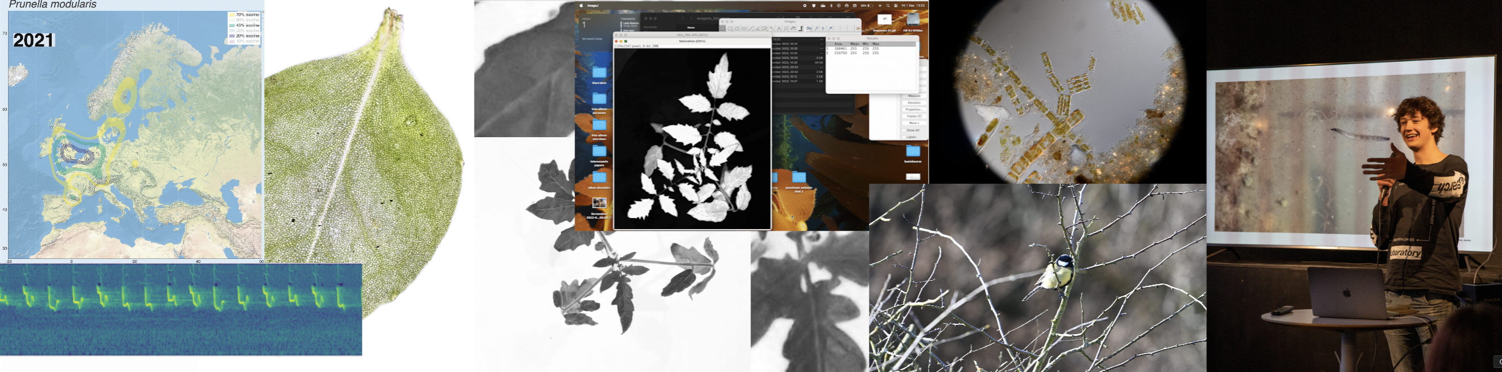Select the Rectangle selection tool in ImageJ

(x=723, y=29)
